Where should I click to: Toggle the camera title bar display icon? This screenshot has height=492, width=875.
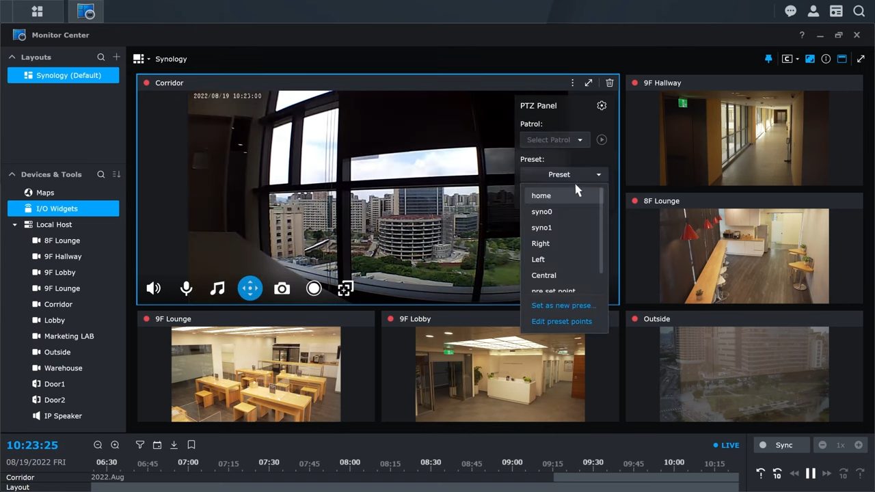(x=842, y=59)
